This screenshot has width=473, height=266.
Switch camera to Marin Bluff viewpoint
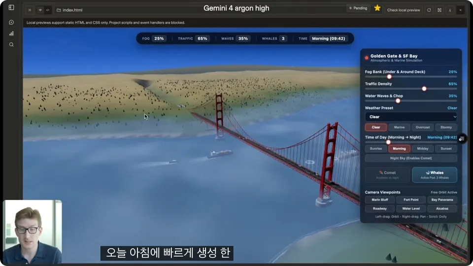point(380,199)
